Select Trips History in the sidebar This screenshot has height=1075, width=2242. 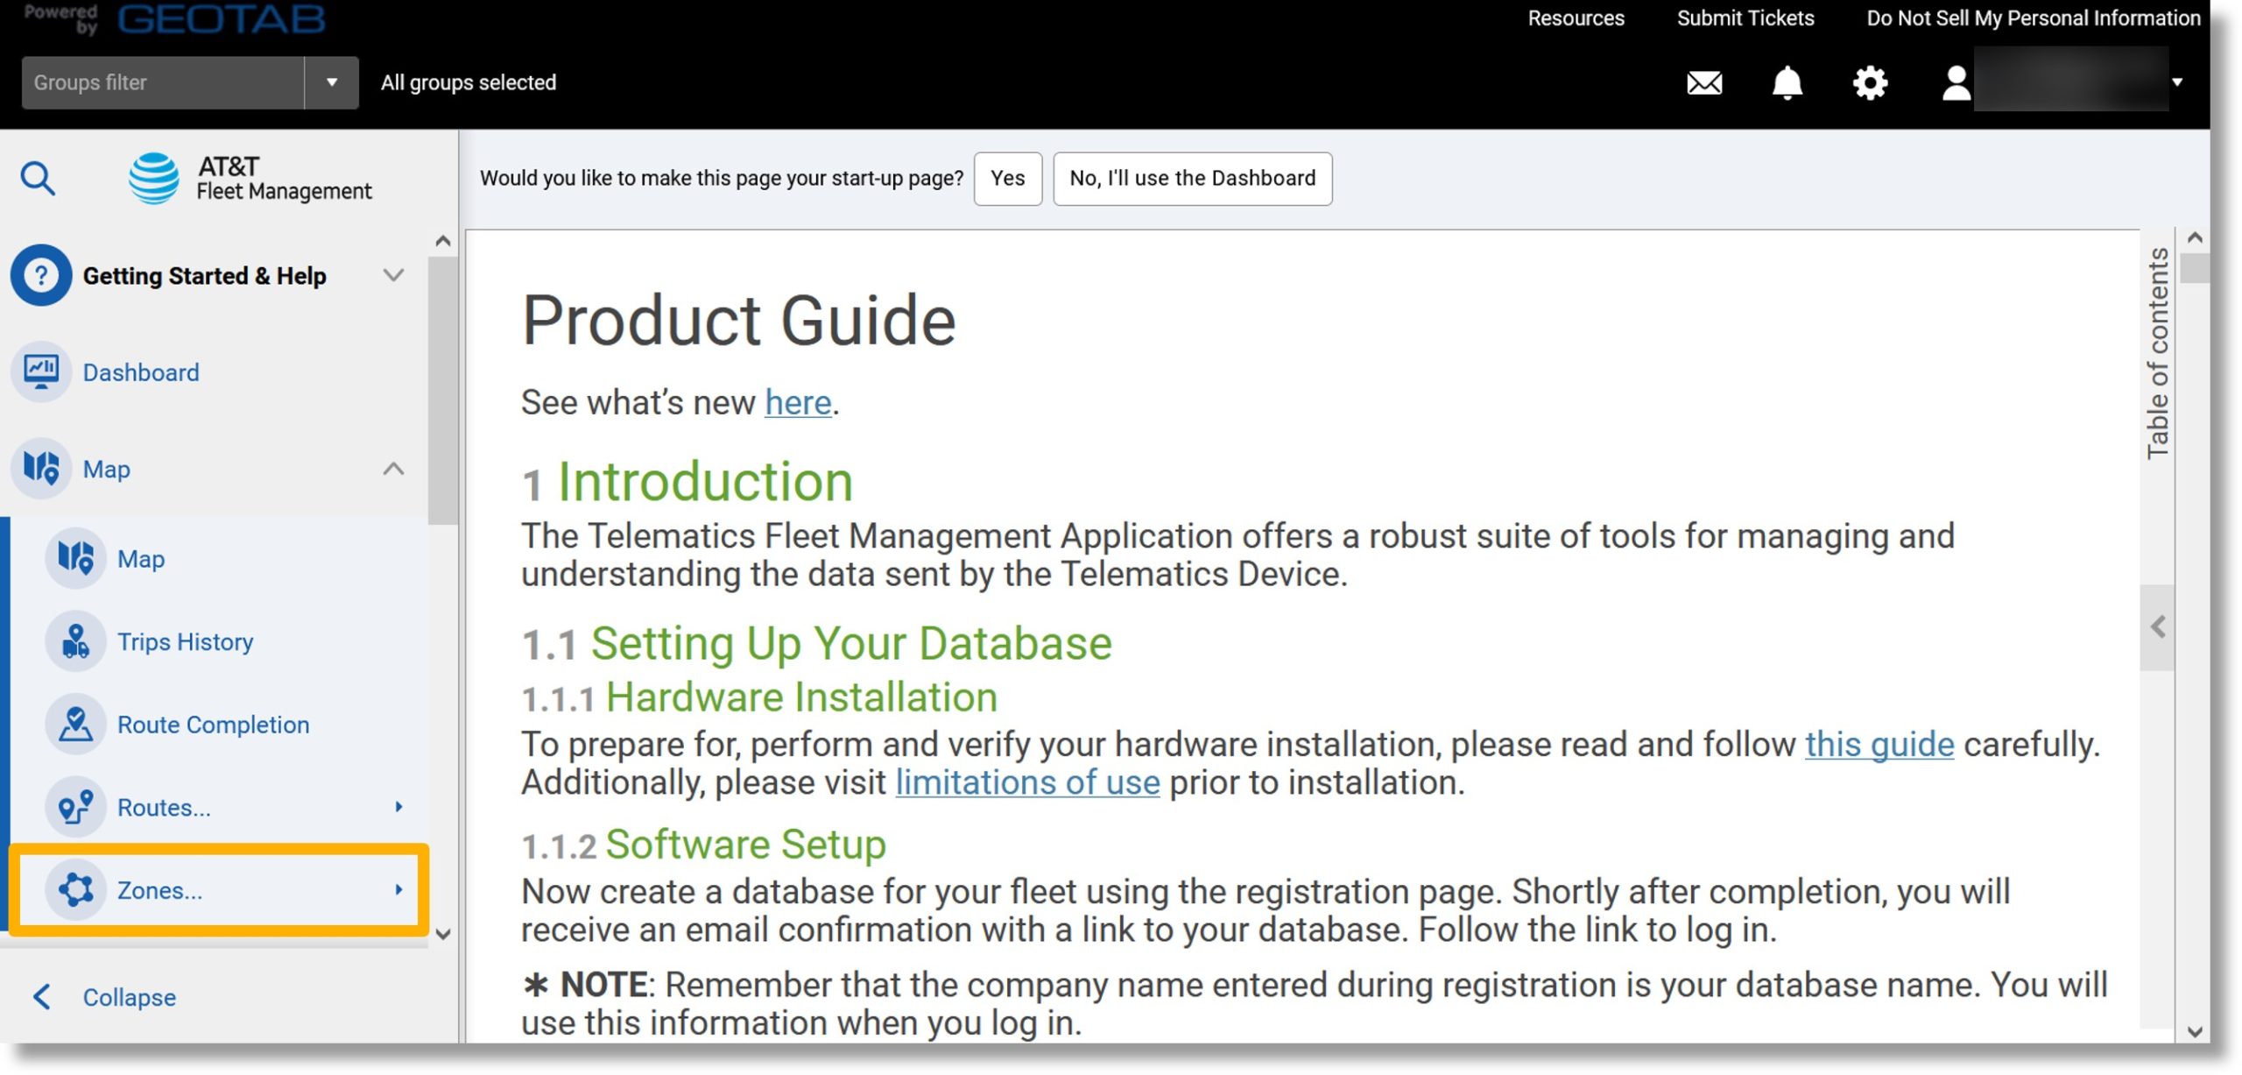tap(186, 641)
